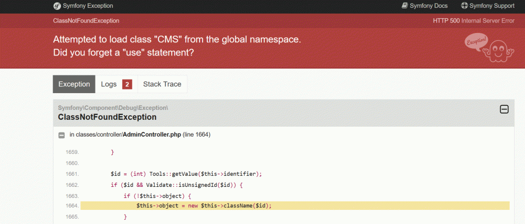Switch to the Exception tab
The image size is (525, 224).
pyautogui.click(x=74, y=84)
